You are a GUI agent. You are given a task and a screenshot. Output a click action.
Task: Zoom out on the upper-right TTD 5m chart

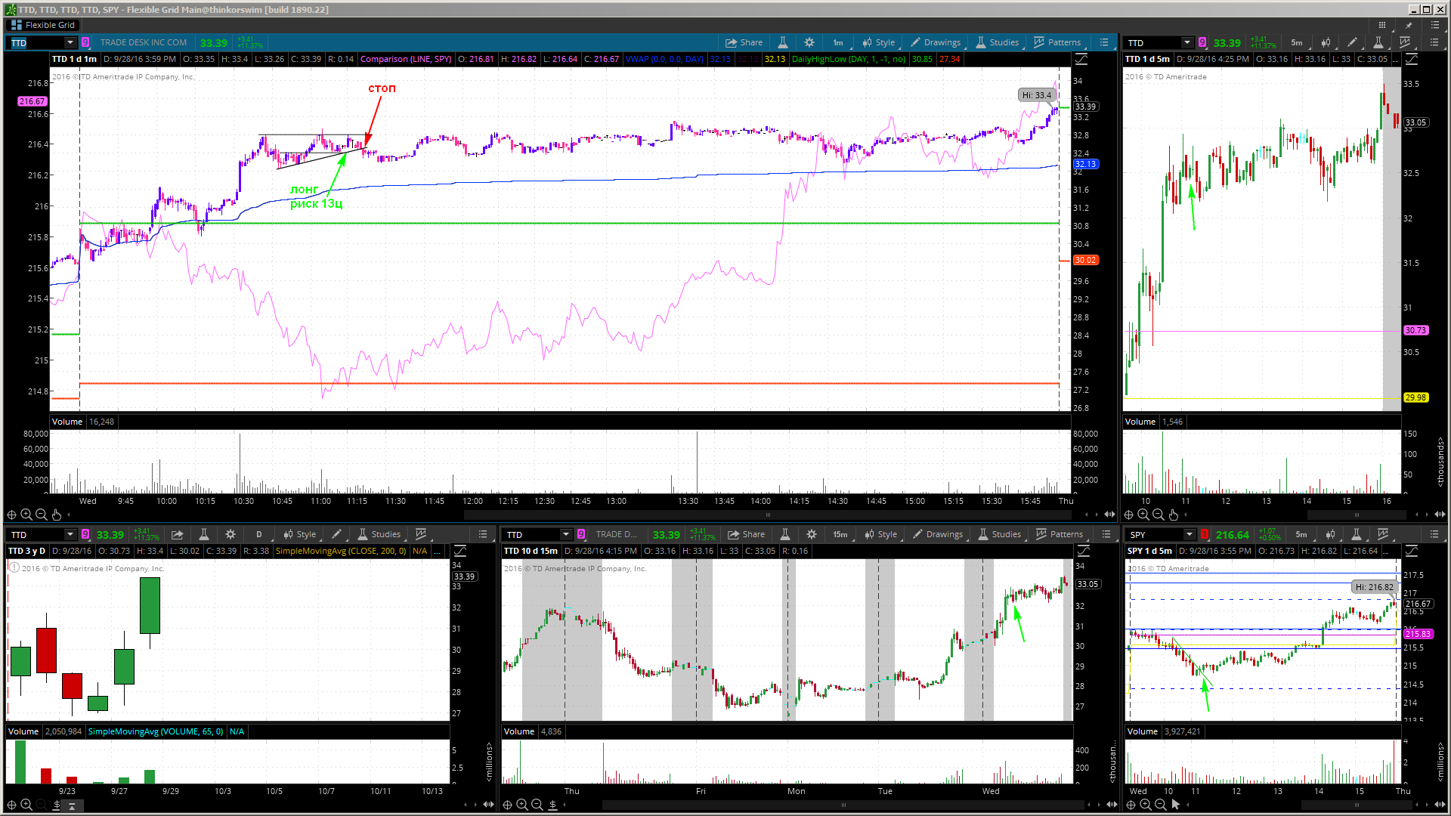point(1159,515)
